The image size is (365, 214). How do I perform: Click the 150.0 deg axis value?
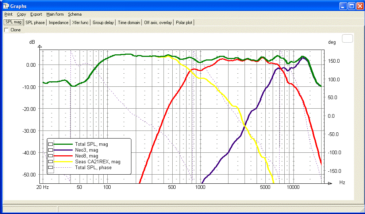[x=334, y=61]
